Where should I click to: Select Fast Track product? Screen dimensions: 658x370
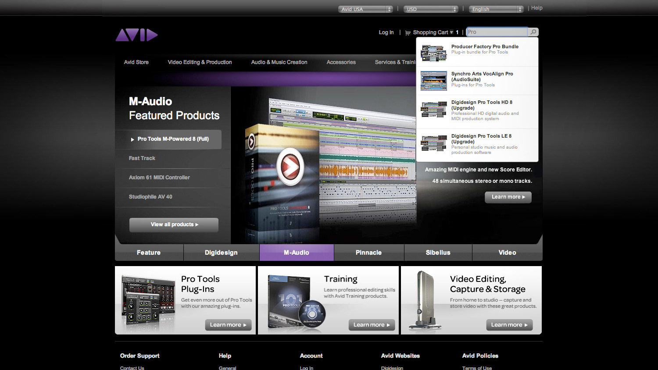tap(142, 158)
